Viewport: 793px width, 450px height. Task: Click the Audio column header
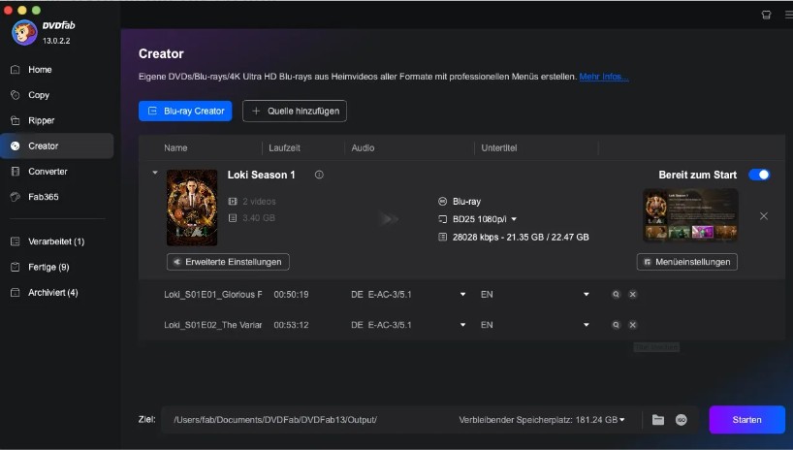coord(364,147)
